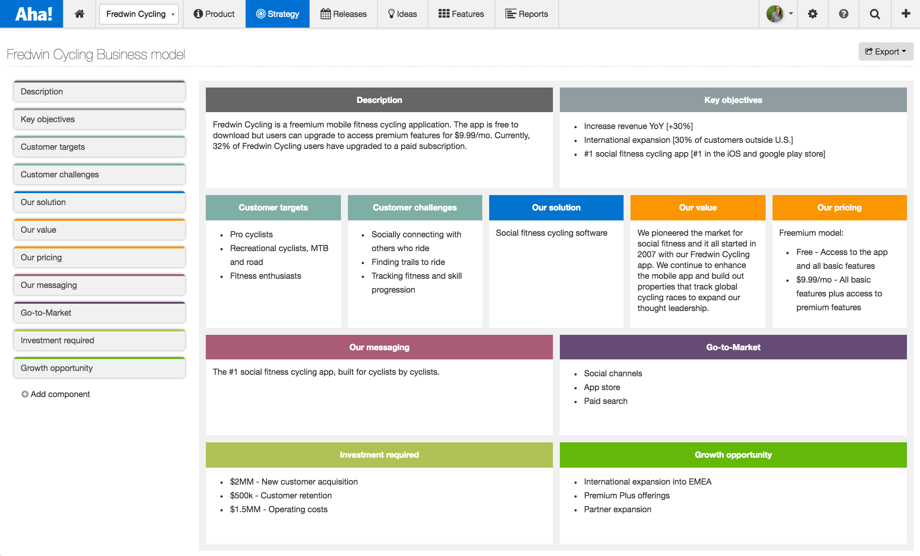
Task: Select Customer targets in the sidebar
Action: tap(99, 147)
